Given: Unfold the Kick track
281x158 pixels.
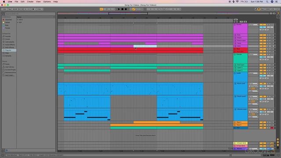Looking at the screenshot, I should click(236, 35).
